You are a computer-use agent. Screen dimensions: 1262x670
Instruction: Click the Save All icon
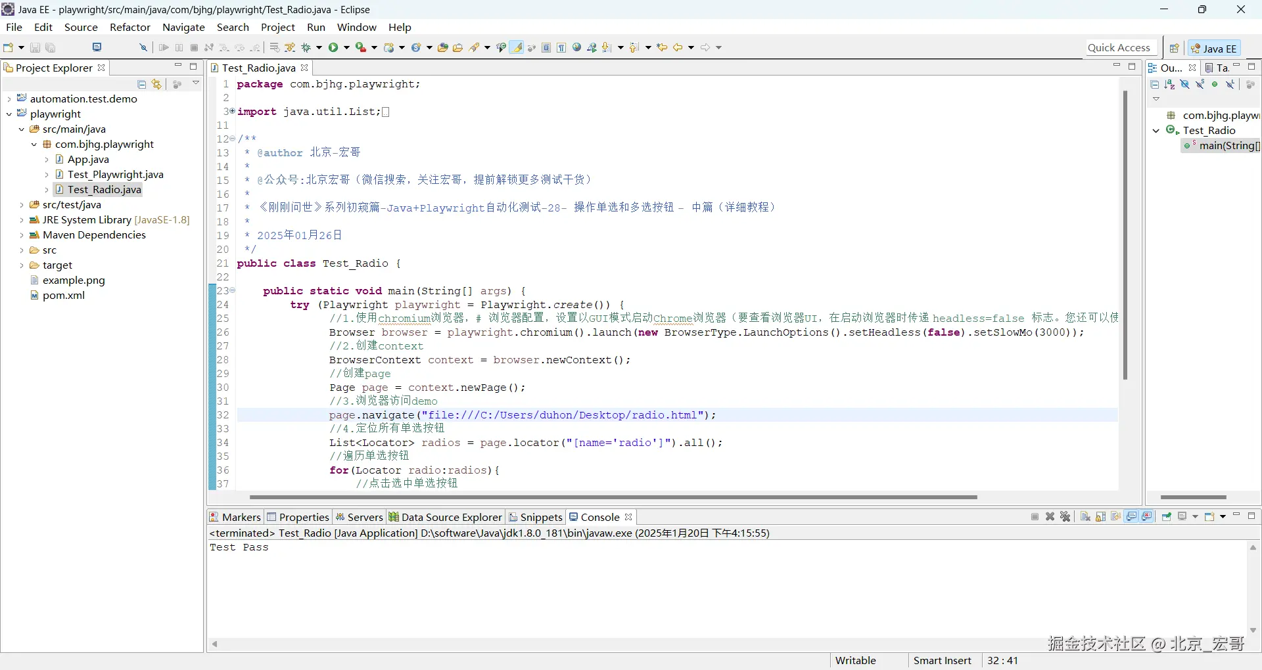(x=51, y=47)
